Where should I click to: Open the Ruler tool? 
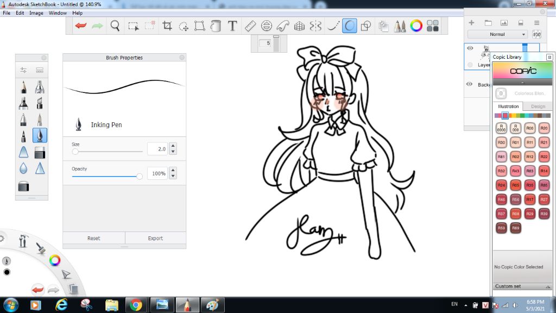click(250, 26)
